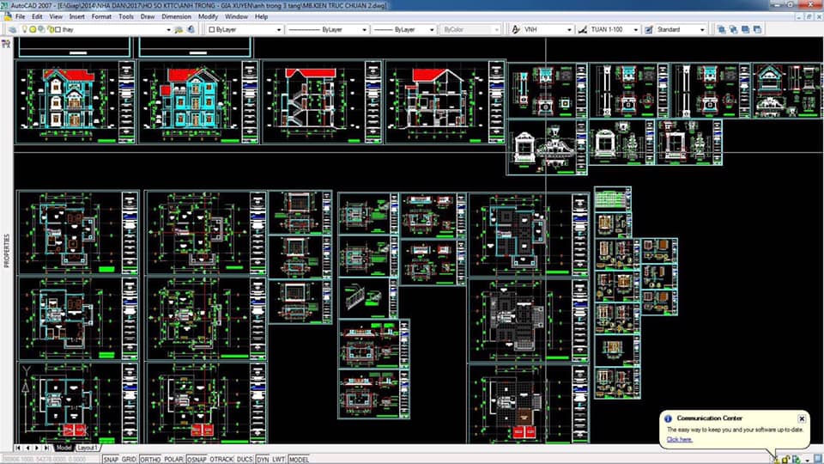
Task: Open the Dimension menu
Action: click(x=177, y=17)
